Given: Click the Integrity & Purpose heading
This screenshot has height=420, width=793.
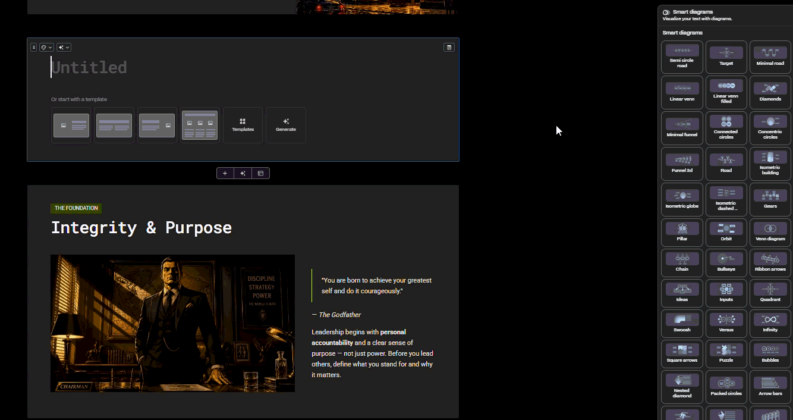Looking at the screenshot, I should [141, 227].
